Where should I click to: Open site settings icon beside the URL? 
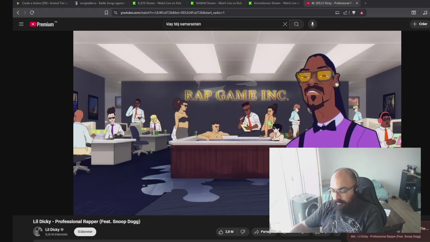(x=115, y=12)
